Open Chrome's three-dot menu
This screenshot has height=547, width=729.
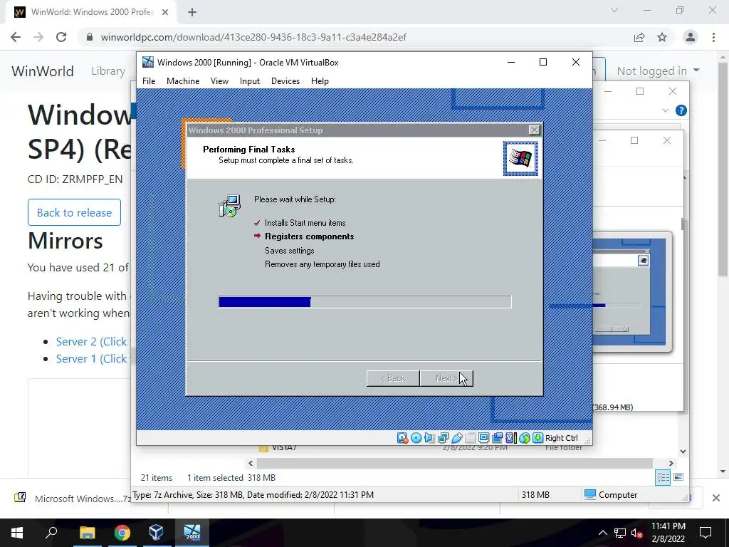(713, 37)
